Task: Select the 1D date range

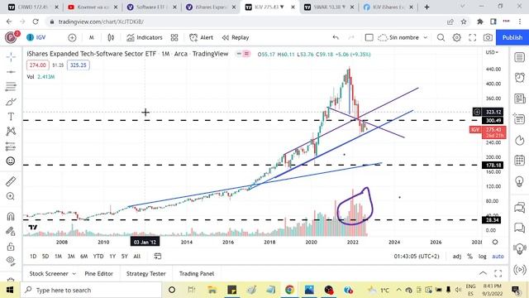Action: tap(33, 257)
